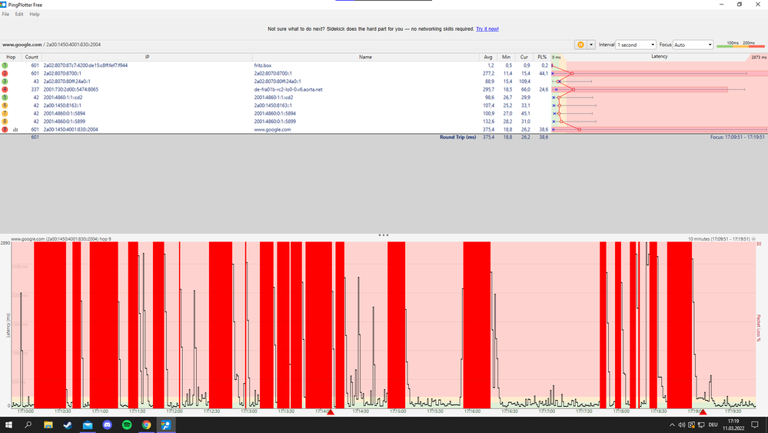Open the dropdown arrow beside the pause button
The image size is (768, 433).
pyautogui.click(x=591, y=45)
